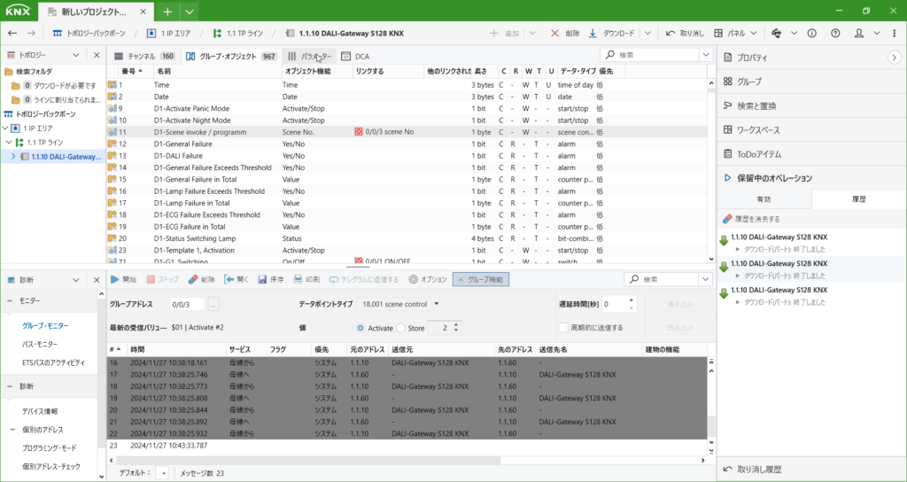Screen dimensions: 907x482
Task: Sort by 番号 column header
Action: [129, 71]
